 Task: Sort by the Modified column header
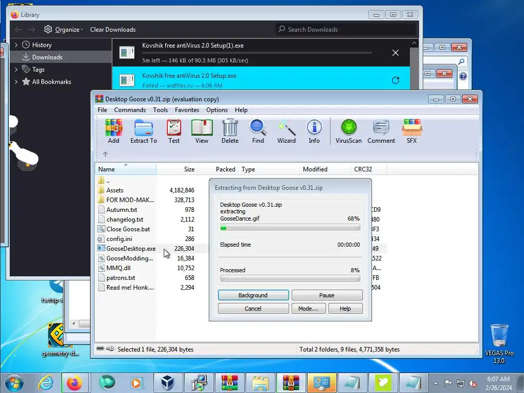point(325,169)
